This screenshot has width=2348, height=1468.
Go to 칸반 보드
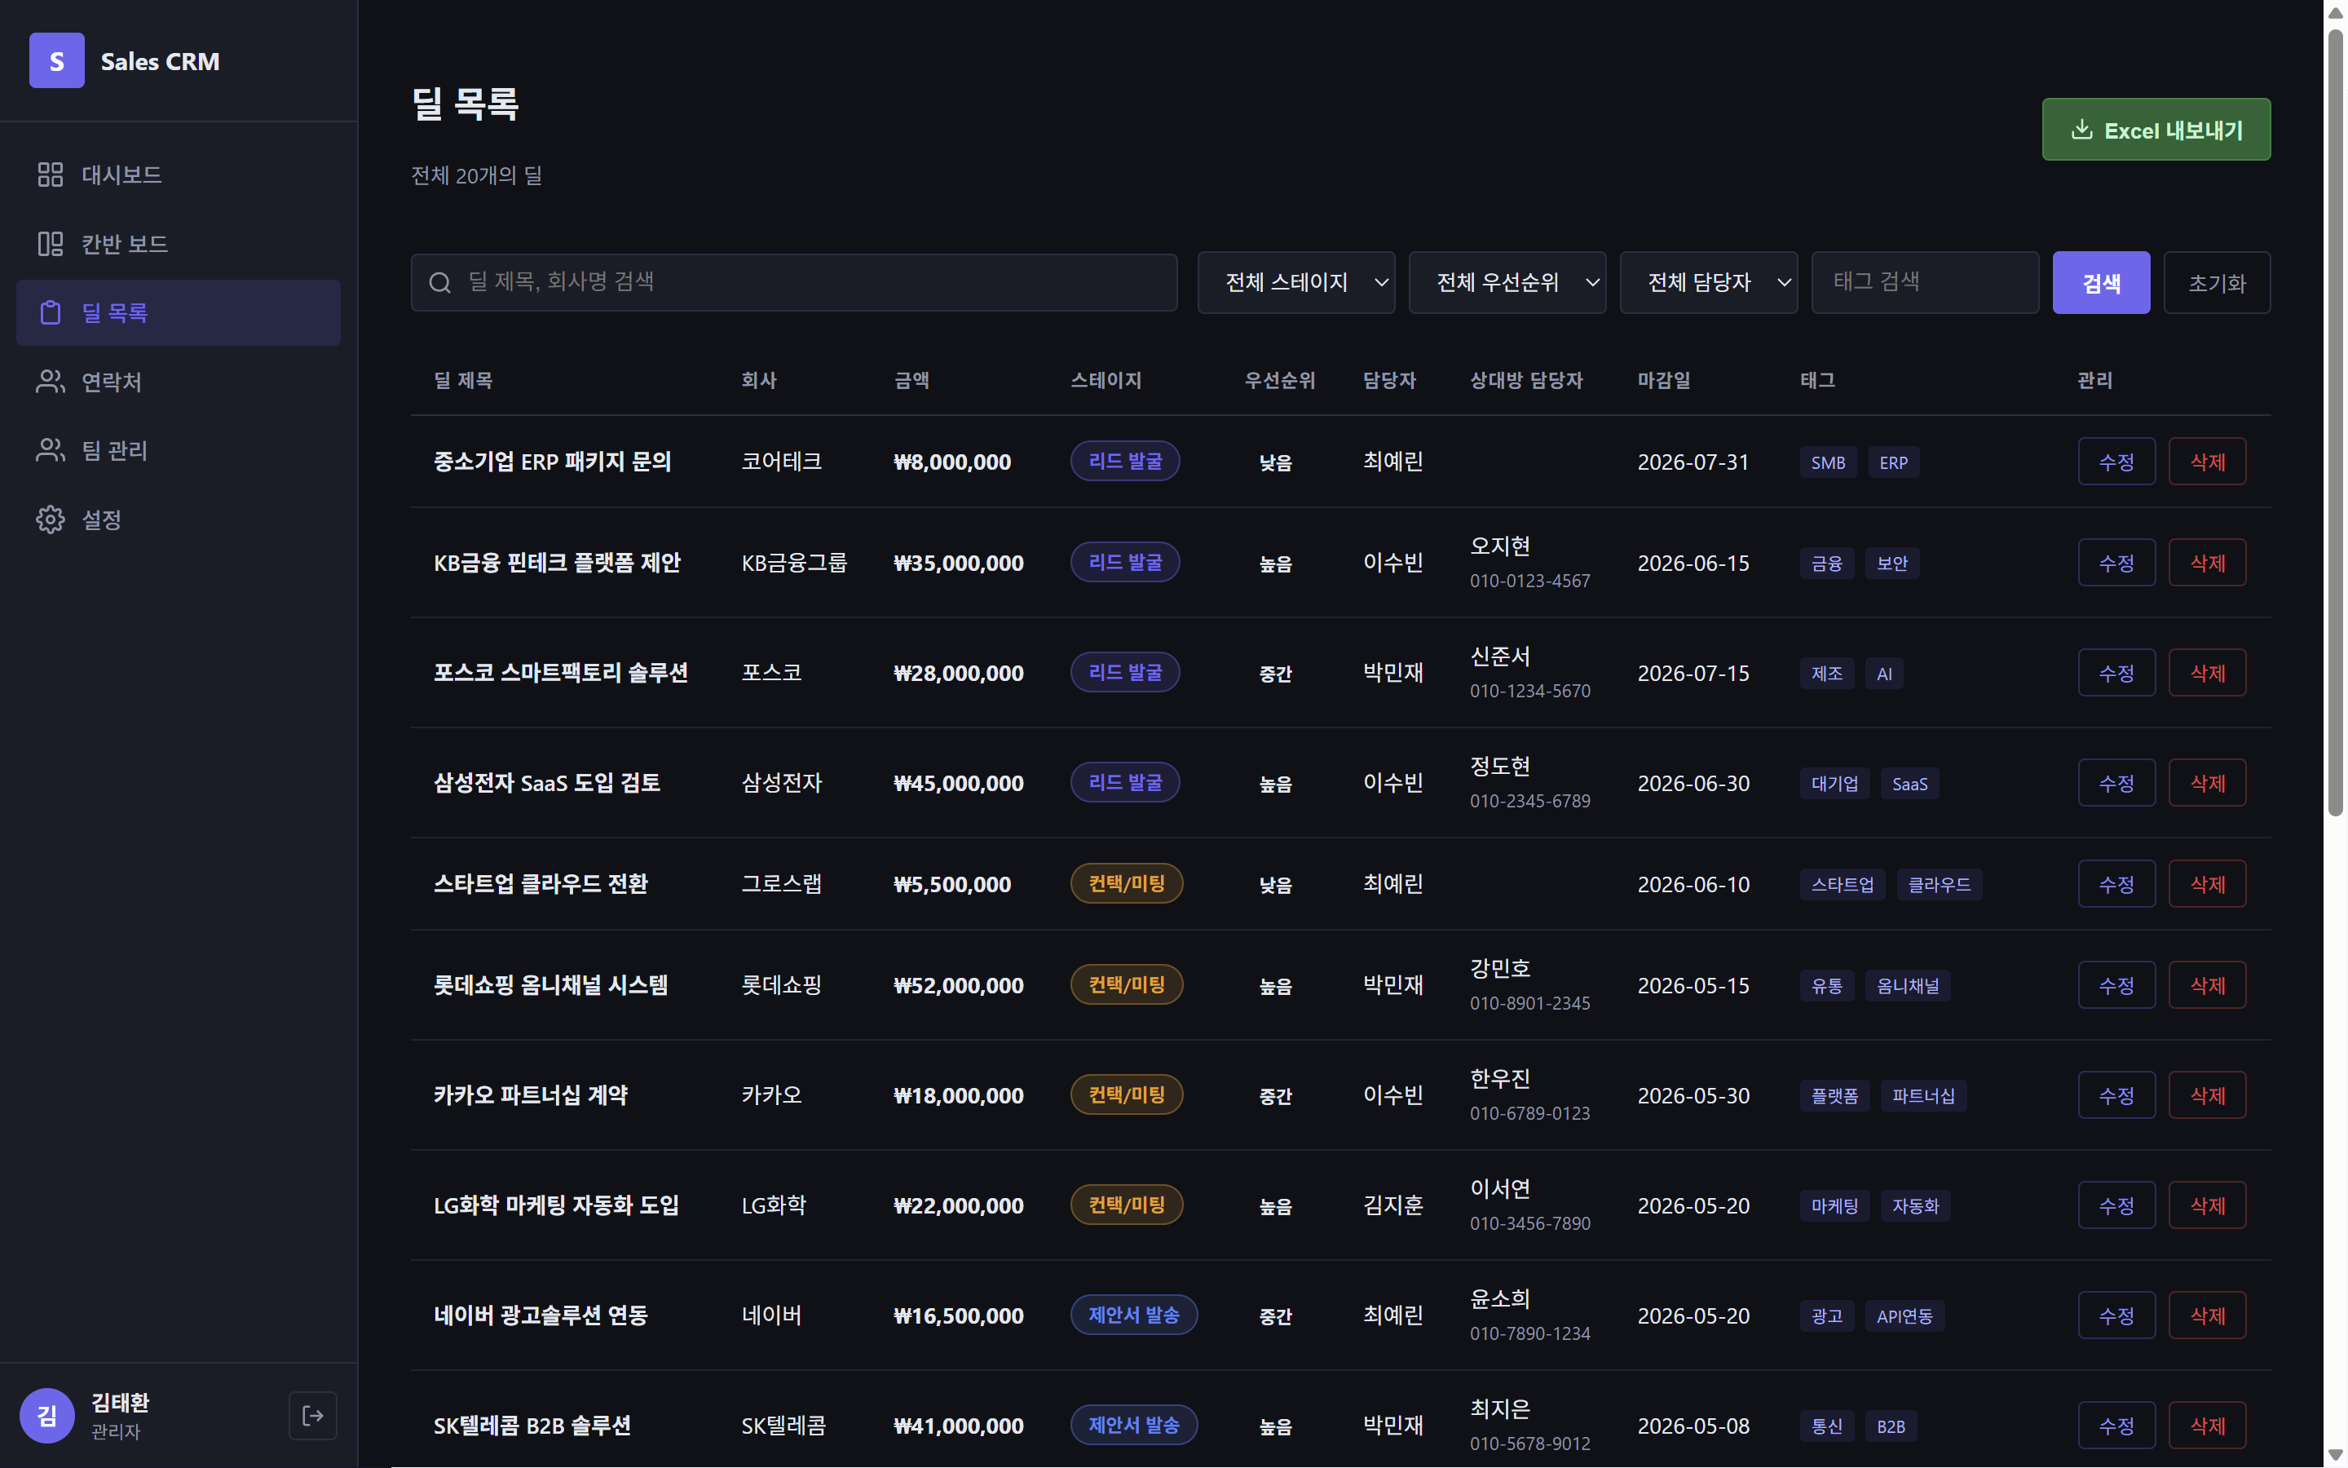click(179, 244)
